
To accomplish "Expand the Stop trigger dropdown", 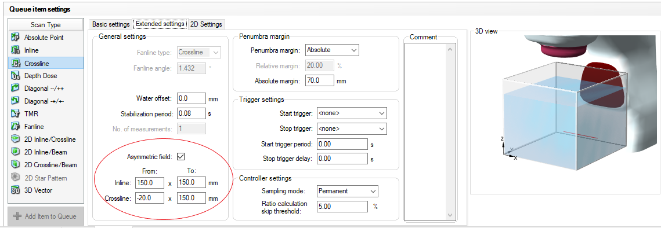I will pos(352,128).
